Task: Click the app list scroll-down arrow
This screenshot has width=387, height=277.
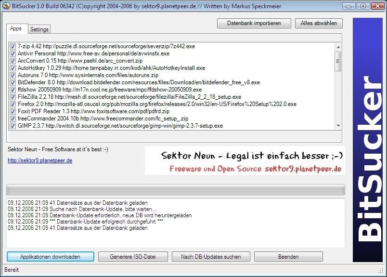Action: (338, 126)
